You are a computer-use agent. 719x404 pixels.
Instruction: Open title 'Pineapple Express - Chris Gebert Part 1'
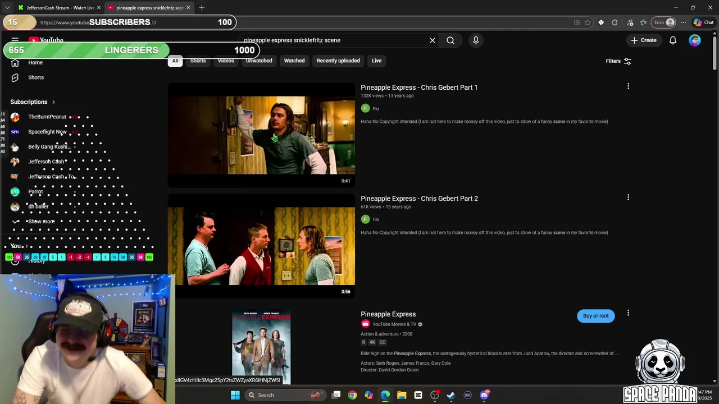coord(419,88)
